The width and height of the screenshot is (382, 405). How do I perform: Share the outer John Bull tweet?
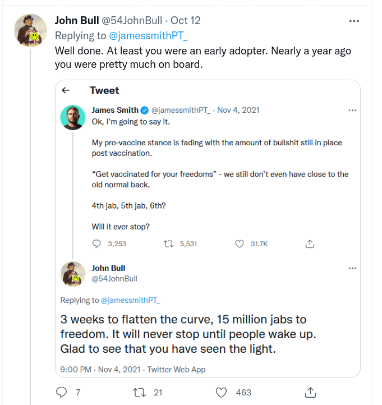coord(309,392)
